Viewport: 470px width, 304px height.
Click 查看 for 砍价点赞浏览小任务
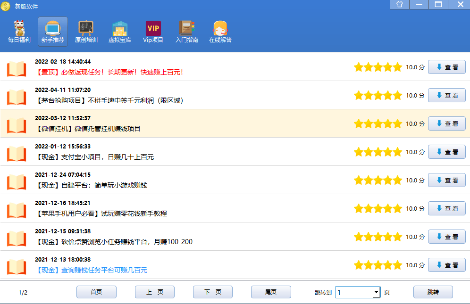pos(446,237)
